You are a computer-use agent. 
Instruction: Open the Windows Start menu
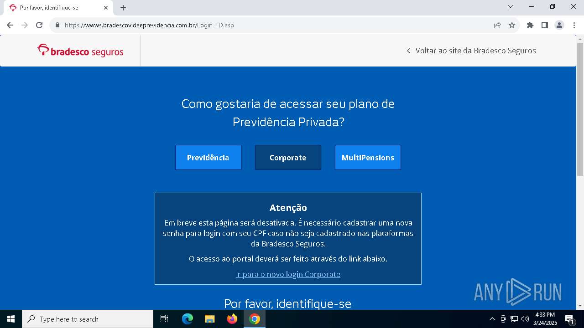[11, 319]
